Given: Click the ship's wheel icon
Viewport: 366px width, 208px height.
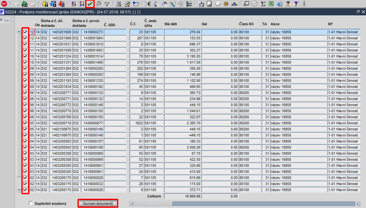Looking at the screenshot, I should pos(226,4).
